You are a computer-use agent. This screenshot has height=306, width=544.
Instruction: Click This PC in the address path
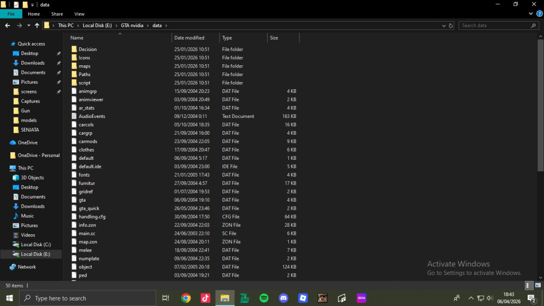pos(66,26)
